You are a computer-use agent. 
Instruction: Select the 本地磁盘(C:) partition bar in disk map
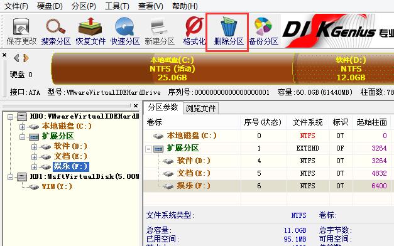172,68
